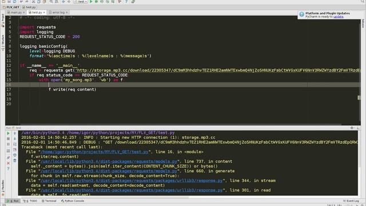
Task: Select the test.py editor tab
Action: click(37, 12)
